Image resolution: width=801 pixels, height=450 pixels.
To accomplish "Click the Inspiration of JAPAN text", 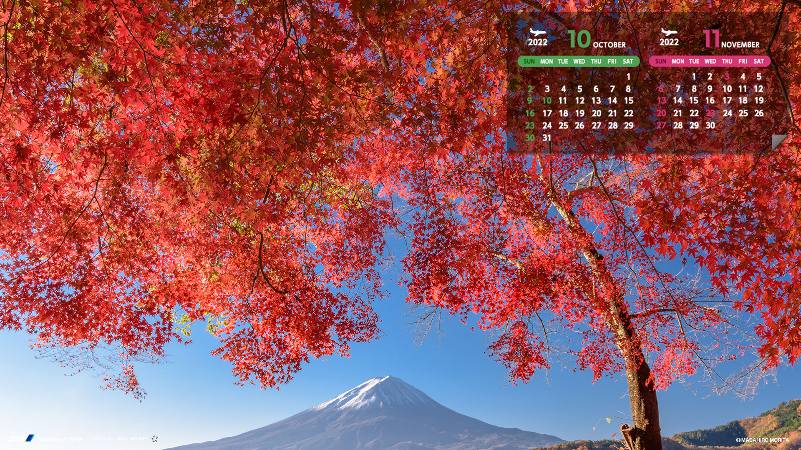I will point(60,439).
